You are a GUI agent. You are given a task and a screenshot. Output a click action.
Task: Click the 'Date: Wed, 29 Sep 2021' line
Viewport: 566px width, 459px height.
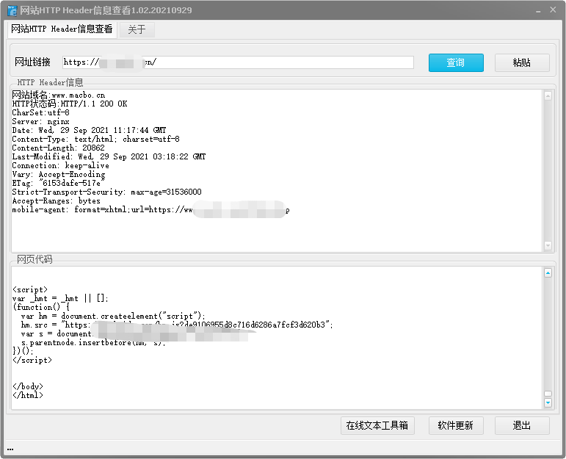89,131
